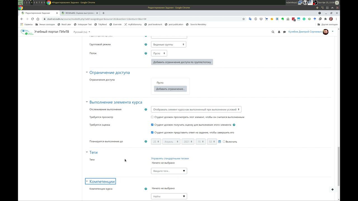Uncheck Студент должен получить оценку checkbox
Image resolution: width=358 pixels, height=201 pixels.
coord(152,125)
